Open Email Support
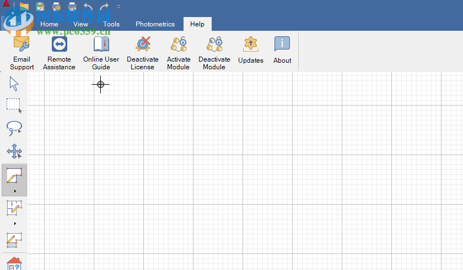The height and width of the screenshot is (270, 463). click(22, 53)
